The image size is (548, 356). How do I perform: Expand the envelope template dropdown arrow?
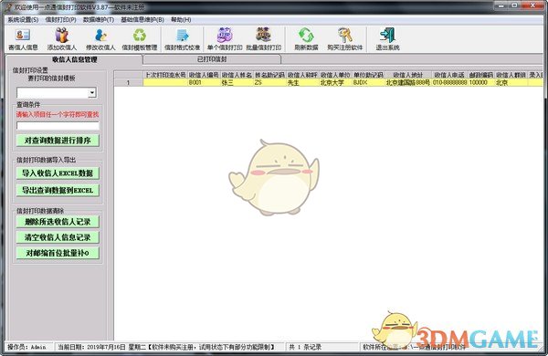[92, 92]
